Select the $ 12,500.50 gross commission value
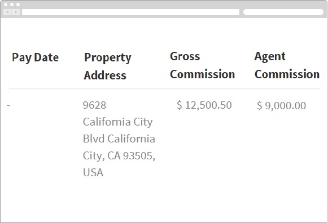The image size is (328, 223). [x=204, y=105]
